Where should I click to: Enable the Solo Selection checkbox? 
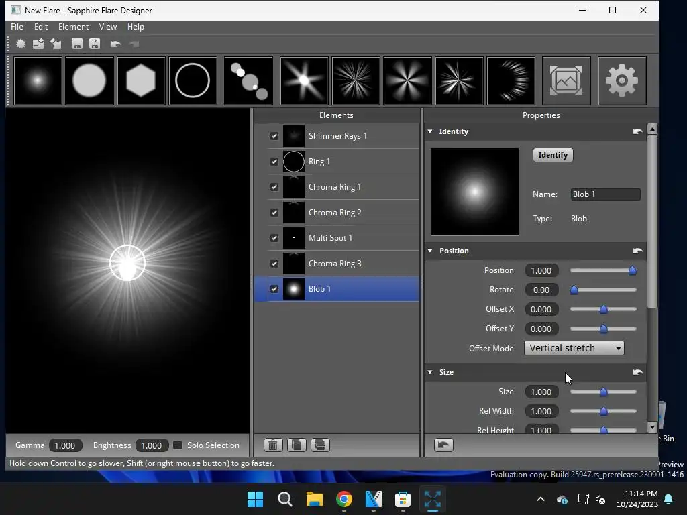(x=178, y=445)
